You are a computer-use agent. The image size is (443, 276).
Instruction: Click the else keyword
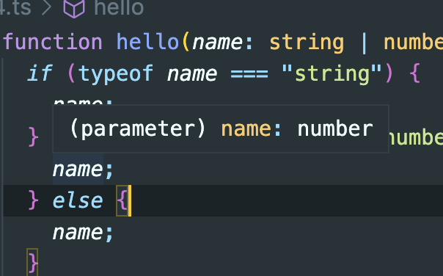tap(78, 201)
